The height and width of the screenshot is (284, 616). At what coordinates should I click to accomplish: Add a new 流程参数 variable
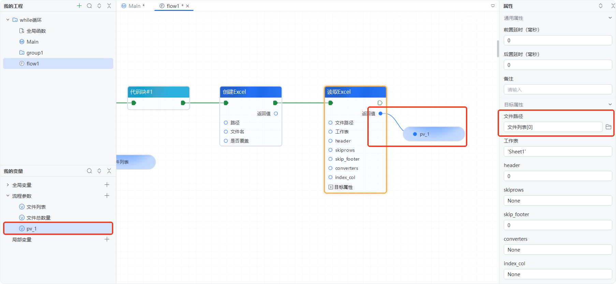107,195
